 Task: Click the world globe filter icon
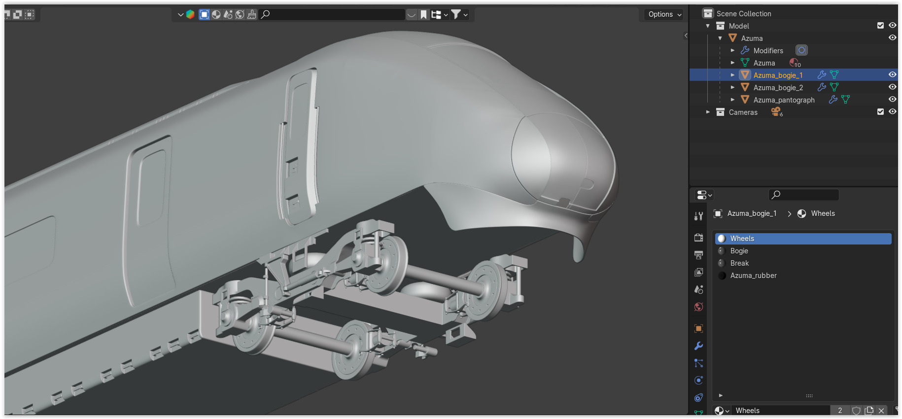click(240, 14)
